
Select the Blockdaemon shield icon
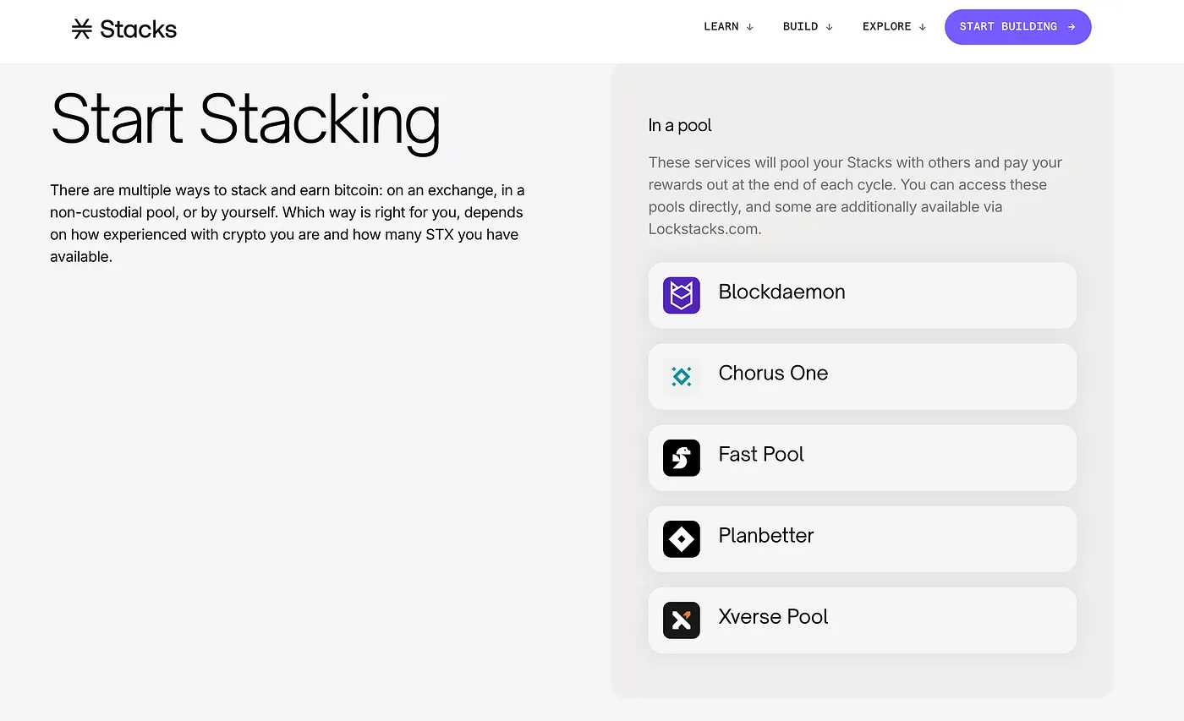coord(682,295)
